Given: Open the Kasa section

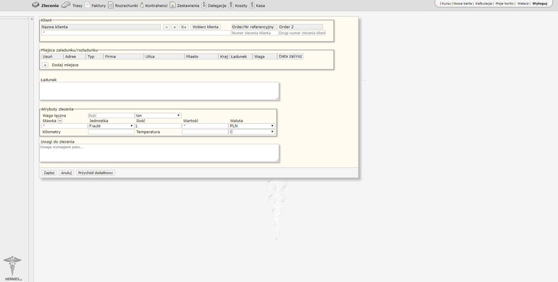Looking at the screenshot, I should [x=260, y=5].
